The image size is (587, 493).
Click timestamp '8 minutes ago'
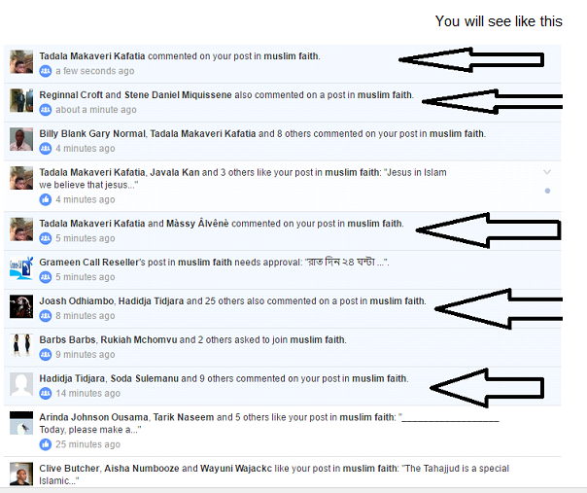point(85,316)
